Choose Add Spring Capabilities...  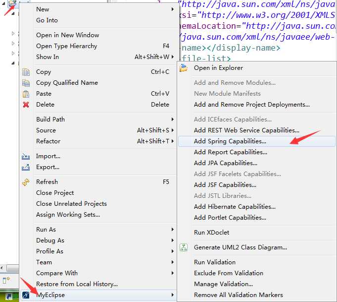[x=257, y=141]
